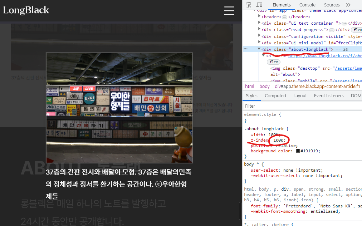Image resolution: width=362 pixels, height=226 pixels.
Task: Expand the ui text container div
Action: (x=259, y=23)
